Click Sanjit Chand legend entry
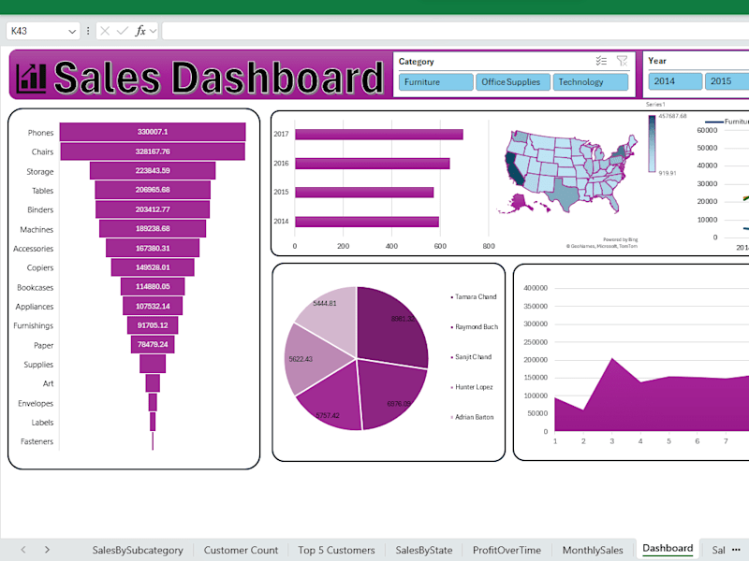Screen dimensions: 749x561 pyautogui.click(x=471, y=357)
